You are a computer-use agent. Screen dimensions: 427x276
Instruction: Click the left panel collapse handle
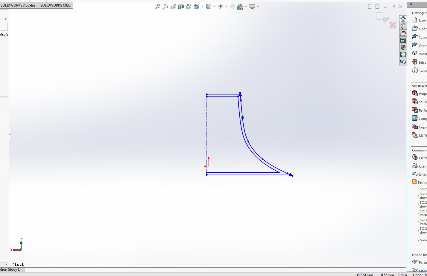[x=10, y=134]
